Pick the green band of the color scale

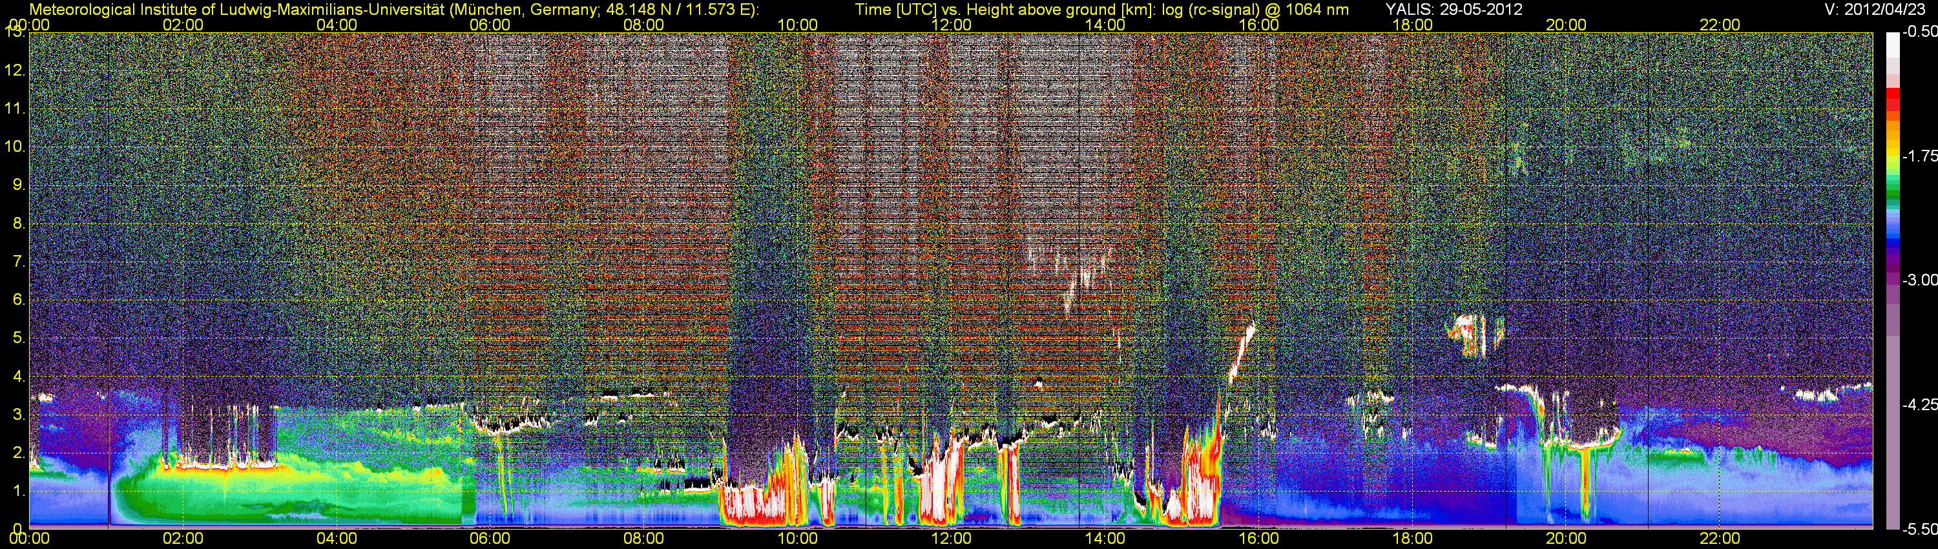(1892, 188)
